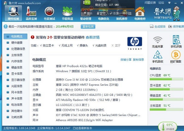Click the HP invent logo
The width and height of the screenshot is (184, 131).
pos(135,43)
